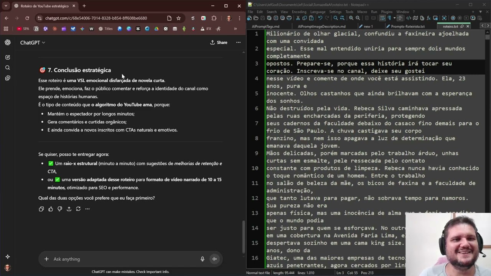Screen dimensions: 491x276
Task: Click the Paste clipboard icon in Notepad++
Action: pyautogui.click(x=311, y=18)
